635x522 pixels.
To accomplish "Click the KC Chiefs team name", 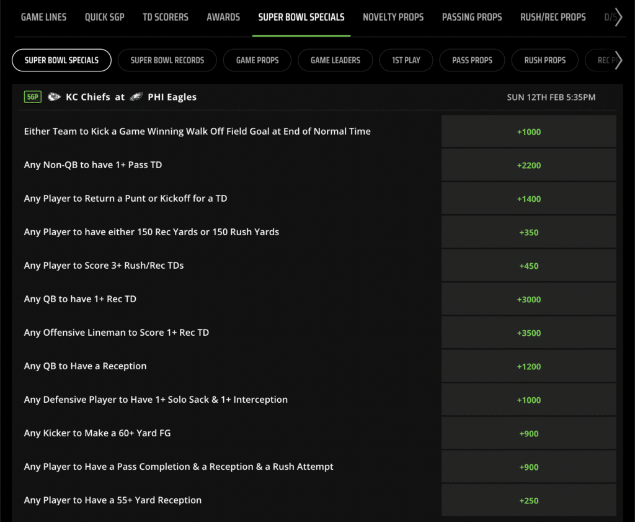I will tap(88, 97).
